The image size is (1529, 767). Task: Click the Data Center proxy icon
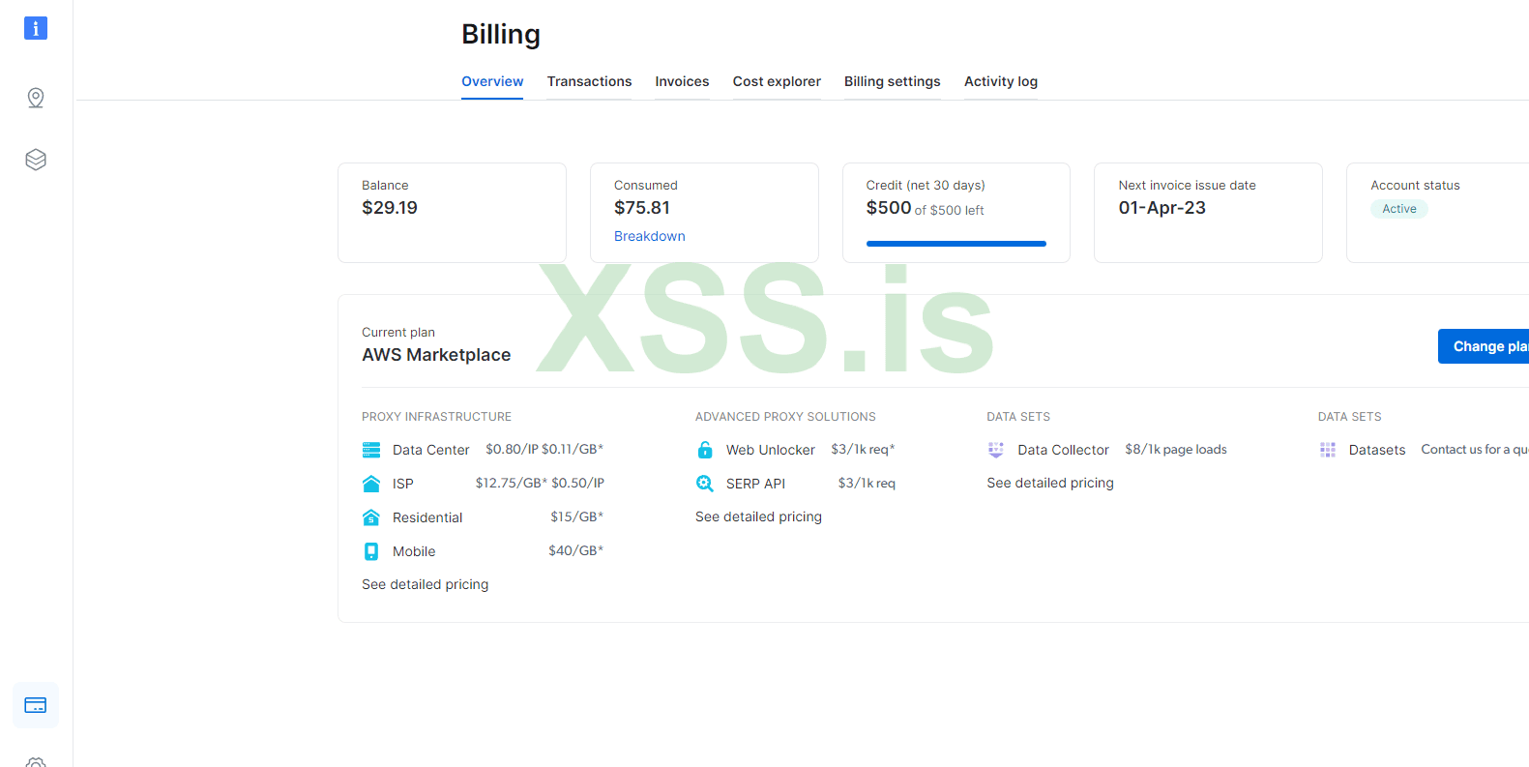[371, 450]
